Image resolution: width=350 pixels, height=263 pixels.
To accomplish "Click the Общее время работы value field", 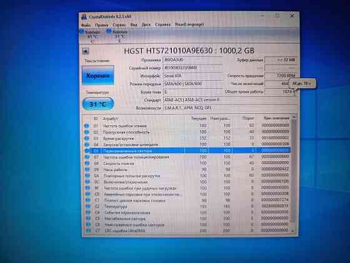I will 280,91.
